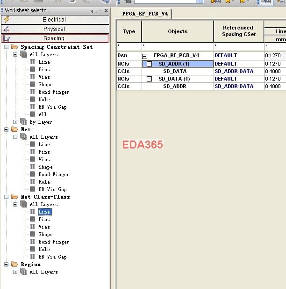Viewport: 286px width, 289px height.
Task: Open Shape worksheet under Net
Action: point(45,167)
